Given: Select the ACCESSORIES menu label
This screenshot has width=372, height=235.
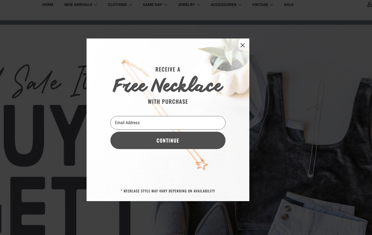Looking at the screenshot, I should 223,5.
